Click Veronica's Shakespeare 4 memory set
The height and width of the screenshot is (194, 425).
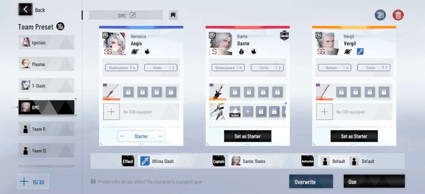(122, 68)
